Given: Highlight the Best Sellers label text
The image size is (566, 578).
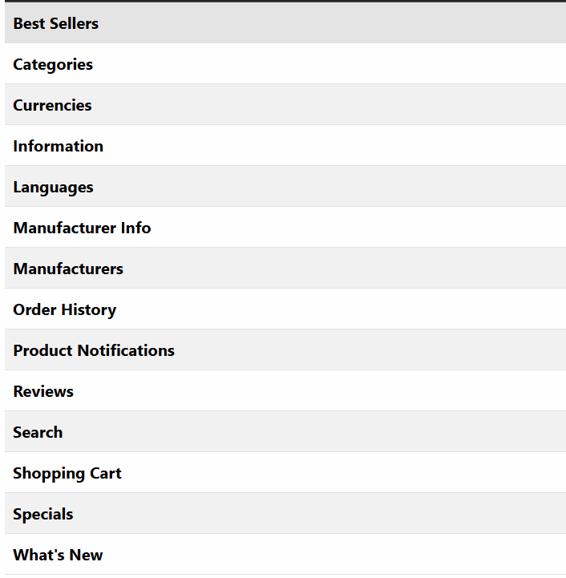Looking at the screenshot, I should tap(56, 23).
